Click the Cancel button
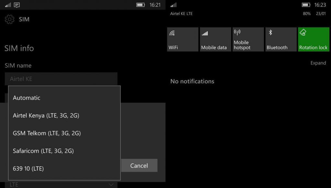 click(x=139, y=165)
